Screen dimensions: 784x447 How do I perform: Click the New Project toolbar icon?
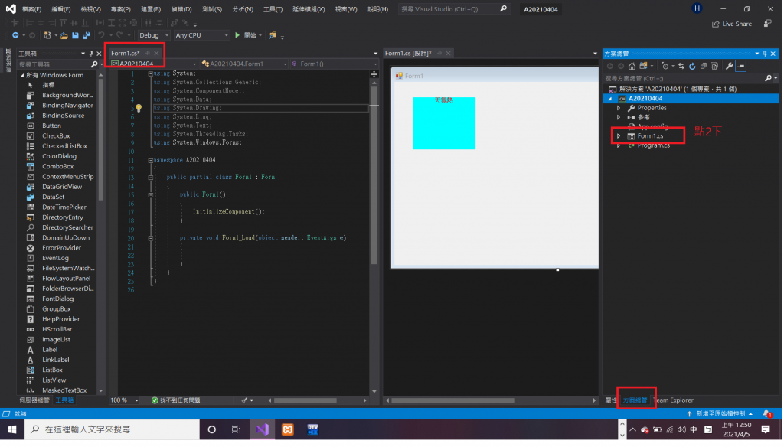(47, 35)
